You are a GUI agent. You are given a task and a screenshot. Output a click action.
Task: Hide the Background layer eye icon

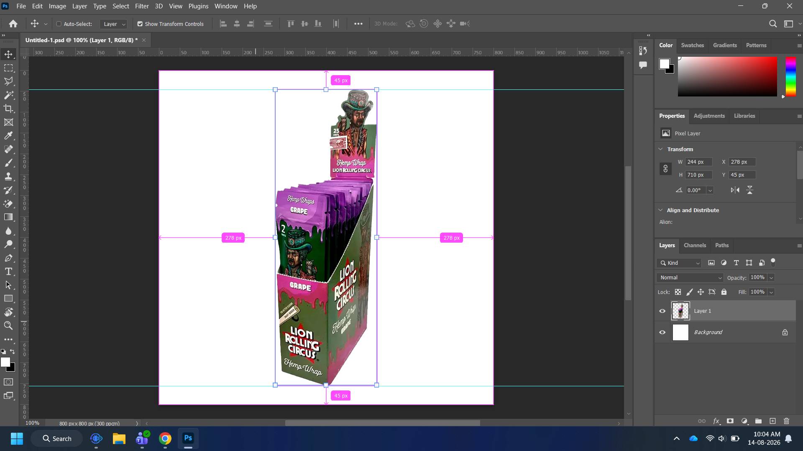662,332
